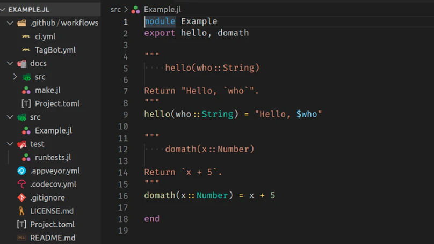Open the .codecov.yml file
The height and width of the screenshot is (244, 434).
pos(53,184)
